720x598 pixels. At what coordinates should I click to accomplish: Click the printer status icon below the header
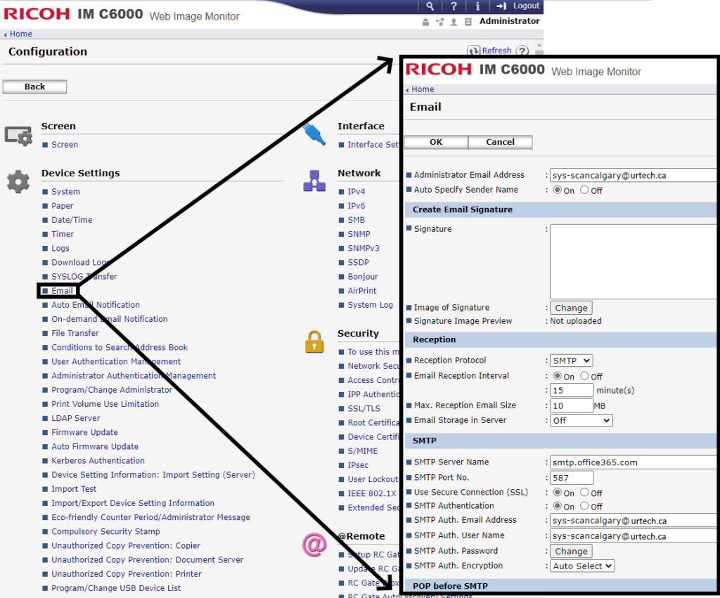point(427,20)
